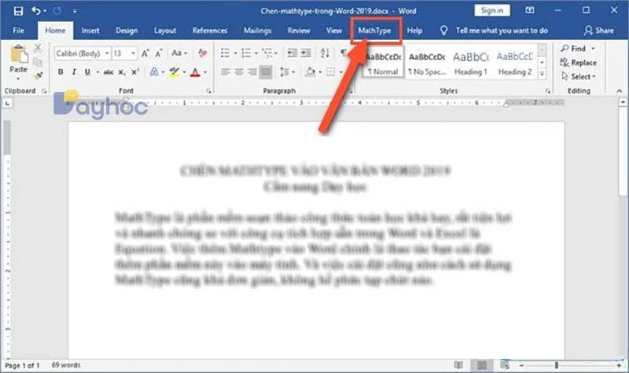Toggle Underline formatting
The image size is (629, 373).
(x=87, y=72)
